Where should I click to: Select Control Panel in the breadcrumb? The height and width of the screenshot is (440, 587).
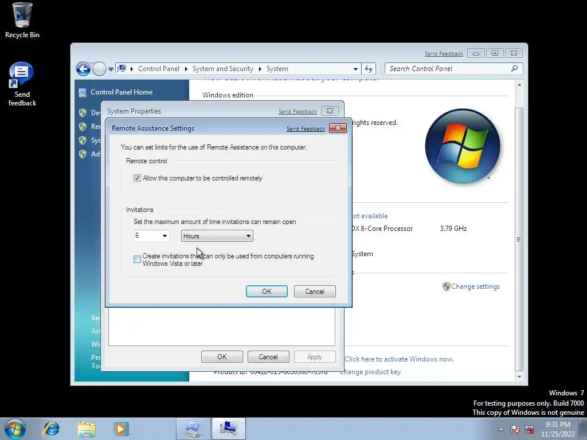click(159, 69)
